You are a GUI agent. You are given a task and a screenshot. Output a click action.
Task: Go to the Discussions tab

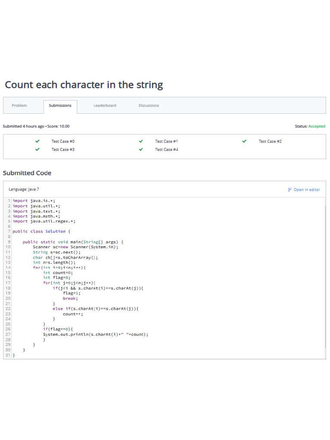click(149, 106)
